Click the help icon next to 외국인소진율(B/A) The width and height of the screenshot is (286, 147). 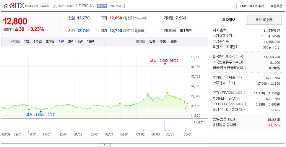point(246,68)
